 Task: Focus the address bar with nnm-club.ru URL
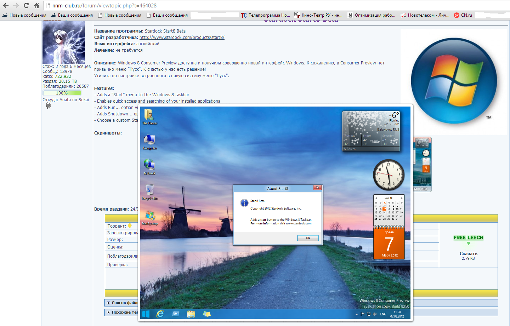276,5
